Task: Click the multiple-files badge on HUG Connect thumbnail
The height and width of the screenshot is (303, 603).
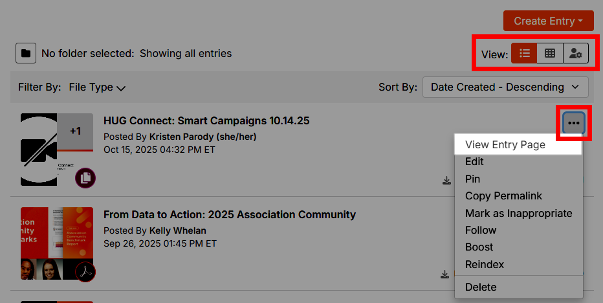Action: [85, 177]
